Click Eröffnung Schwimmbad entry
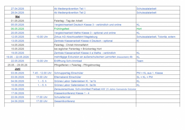 68,61
